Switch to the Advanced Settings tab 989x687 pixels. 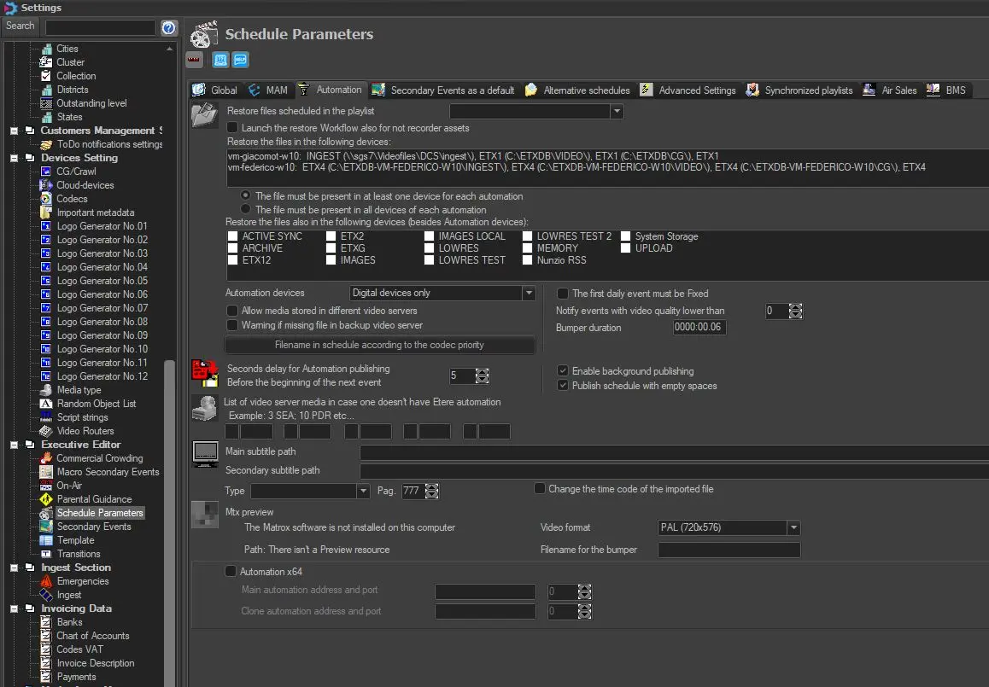pos(688,90)
